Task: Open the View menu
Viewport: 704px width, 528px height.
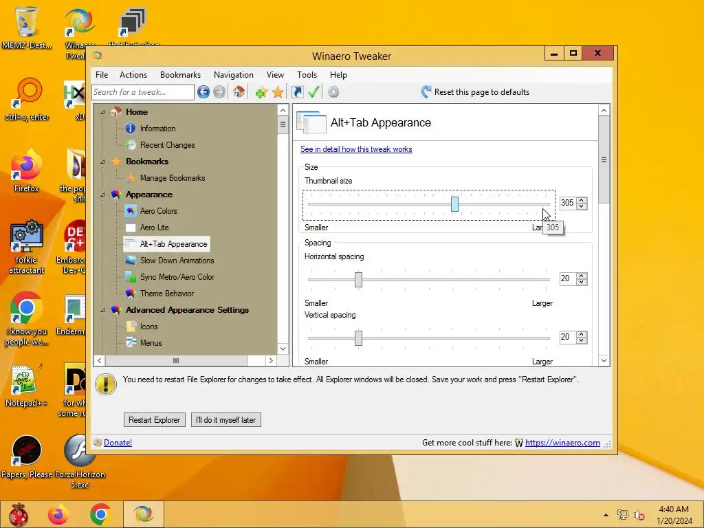Action: click(x=275, y=75)
